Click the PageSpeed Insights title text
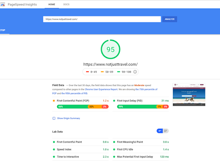 (22, 5)
